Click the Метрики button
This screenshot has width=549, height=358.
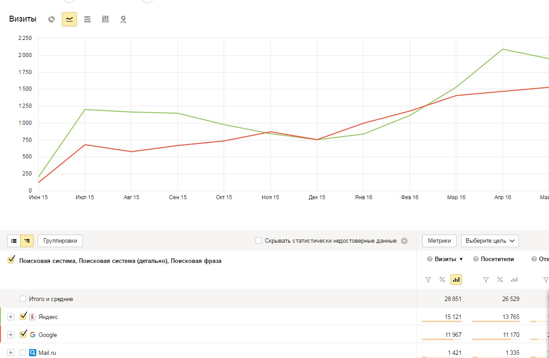click(439, 241)
